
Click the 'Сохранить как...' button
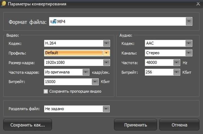[x=27, y=125]
